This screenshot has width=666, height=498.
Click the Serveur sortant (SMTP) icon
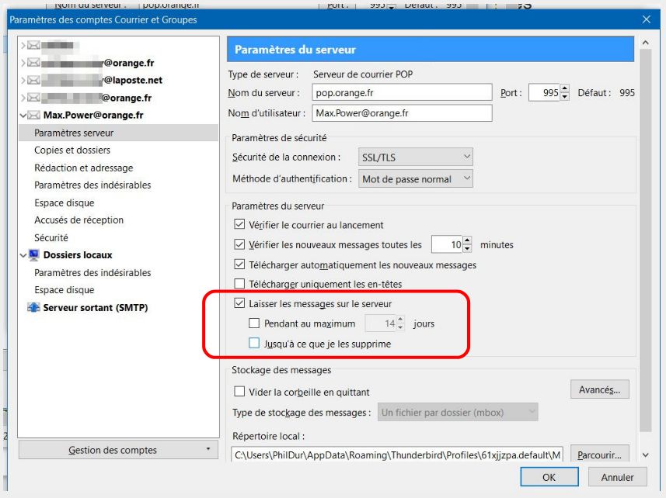click(x=33, y=307)
